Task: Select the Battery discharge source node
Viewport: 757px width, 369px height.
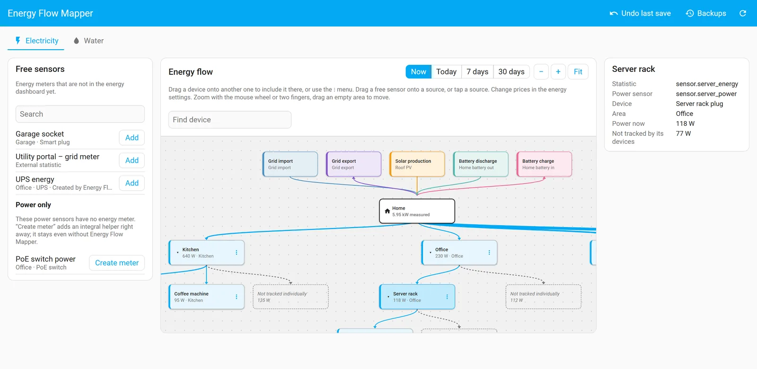Action: point(481,164)
